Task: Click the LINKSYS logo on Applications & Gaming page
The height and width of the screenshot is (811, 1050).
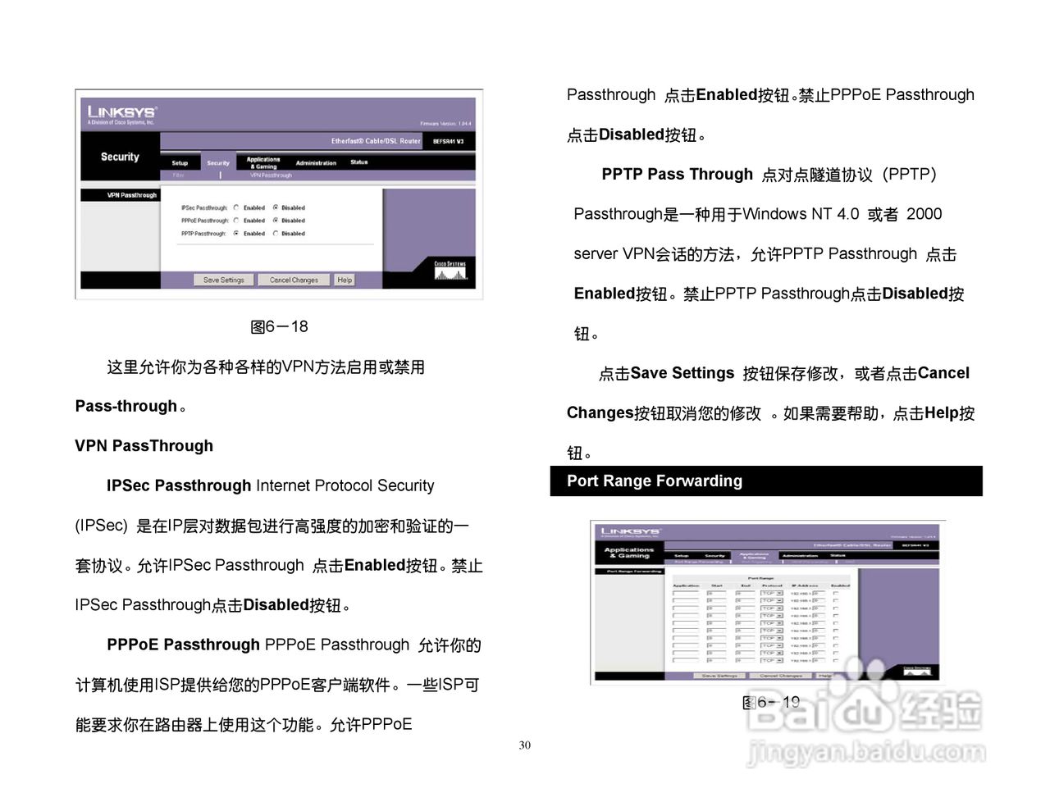Action: (632, 531)
